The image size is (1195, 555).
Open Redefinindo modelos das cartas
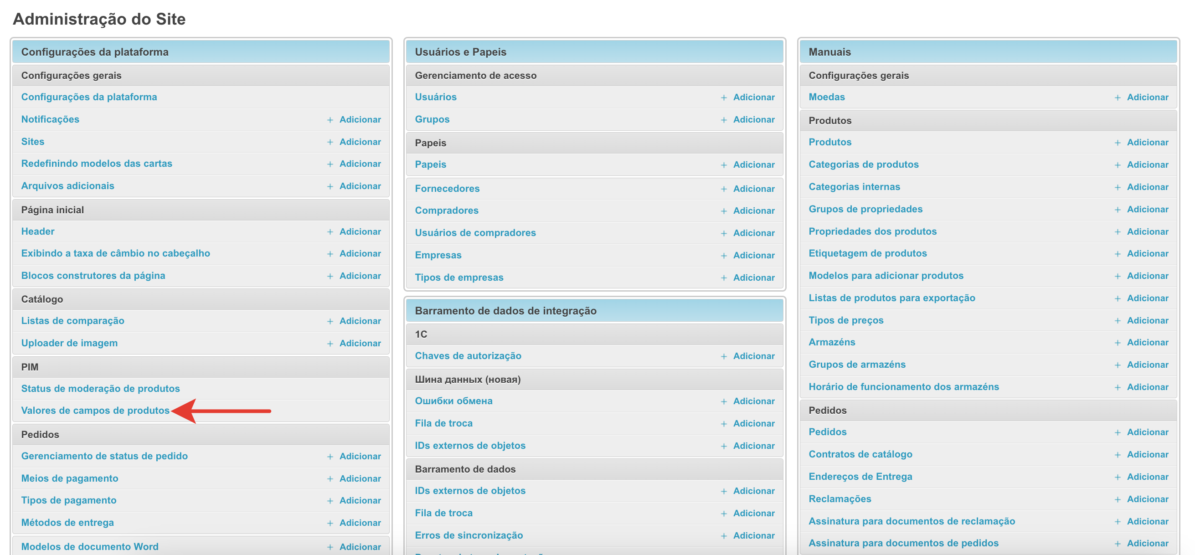[97, 163]
